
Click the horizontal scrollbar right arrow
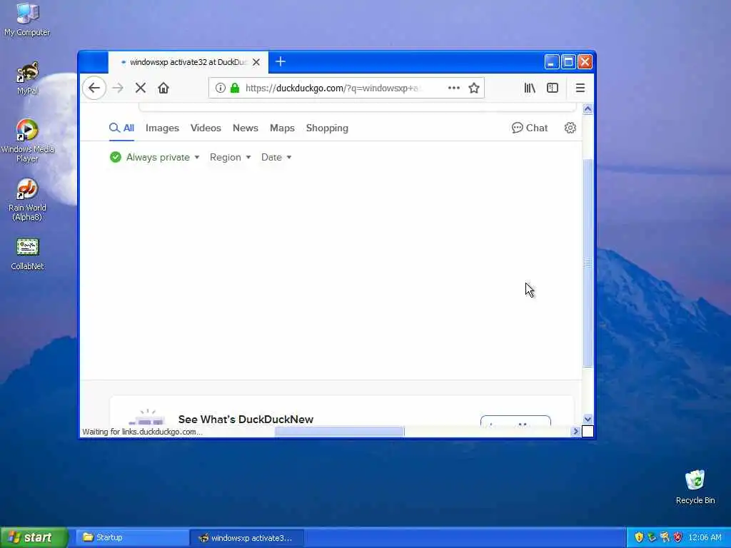pyautogui.click(x=575, y=432)
